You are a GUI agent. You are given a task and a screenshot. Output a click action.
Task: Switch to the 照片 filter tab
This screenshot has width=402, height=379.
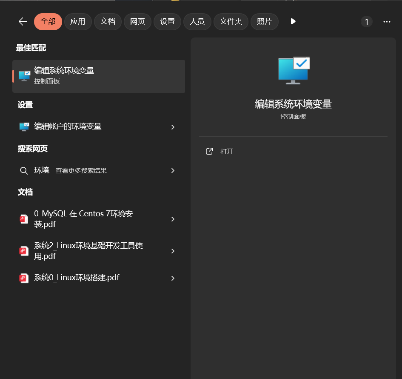264,22
